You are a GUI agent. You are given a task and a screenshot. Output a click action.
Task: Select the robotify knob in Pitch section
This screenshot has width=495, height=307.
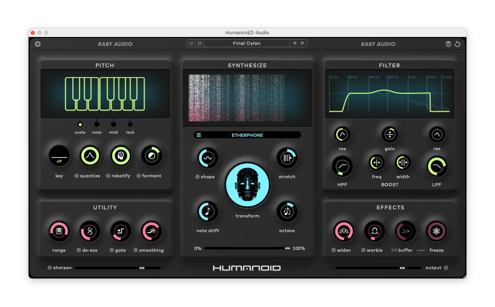pyautogui.click(x=120, y=156)
